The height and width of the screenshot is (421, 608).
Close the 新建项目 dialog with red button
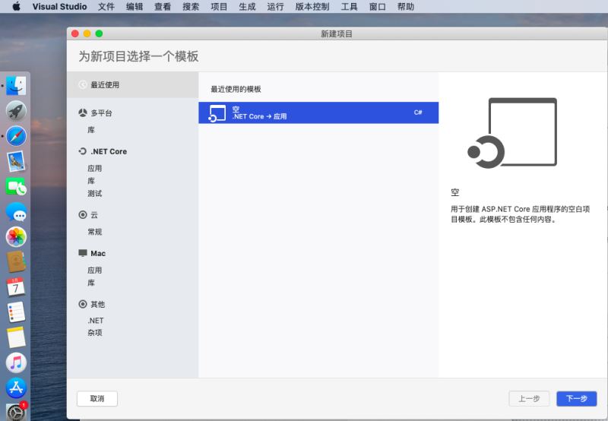point(75,33)
